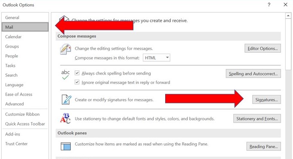Click 'Change the editing settings for messages' text

(x=114, y=48)
